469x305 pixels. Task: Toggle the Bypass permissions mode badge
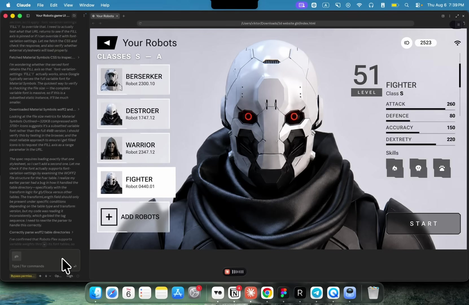click(23, 276)
